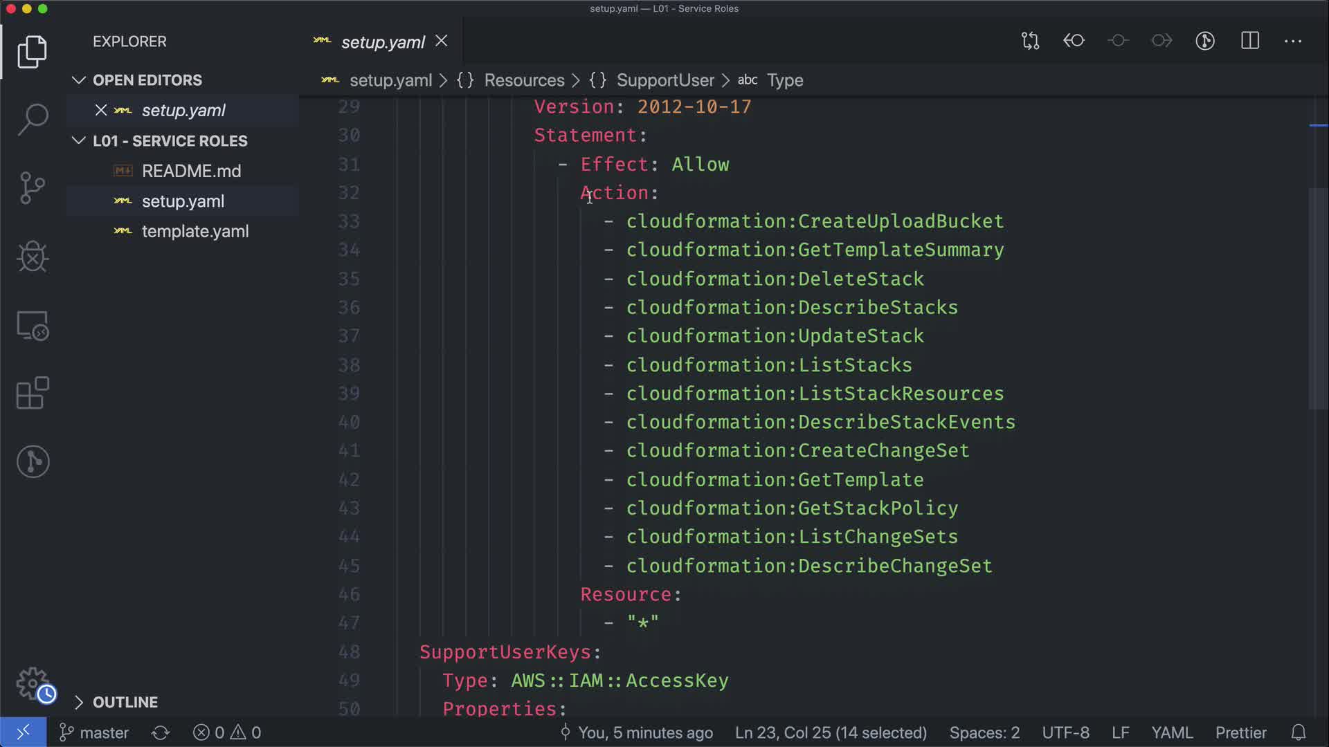Open the Run and Debug view
Viewport: 1329px width, 747px height.
[33, 257]
